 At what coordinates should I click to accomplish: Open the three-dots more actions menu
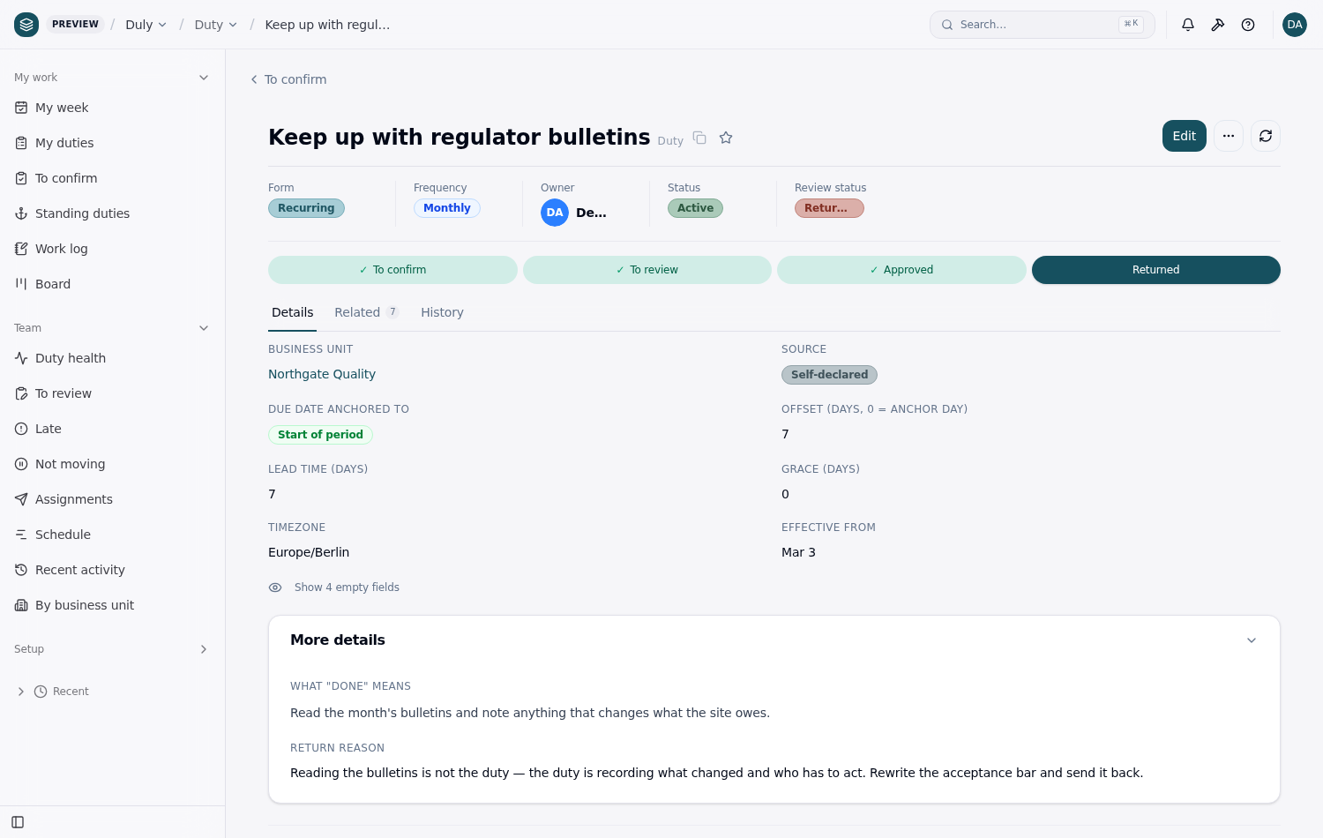pyautogui.click(x=1229, y=136)
